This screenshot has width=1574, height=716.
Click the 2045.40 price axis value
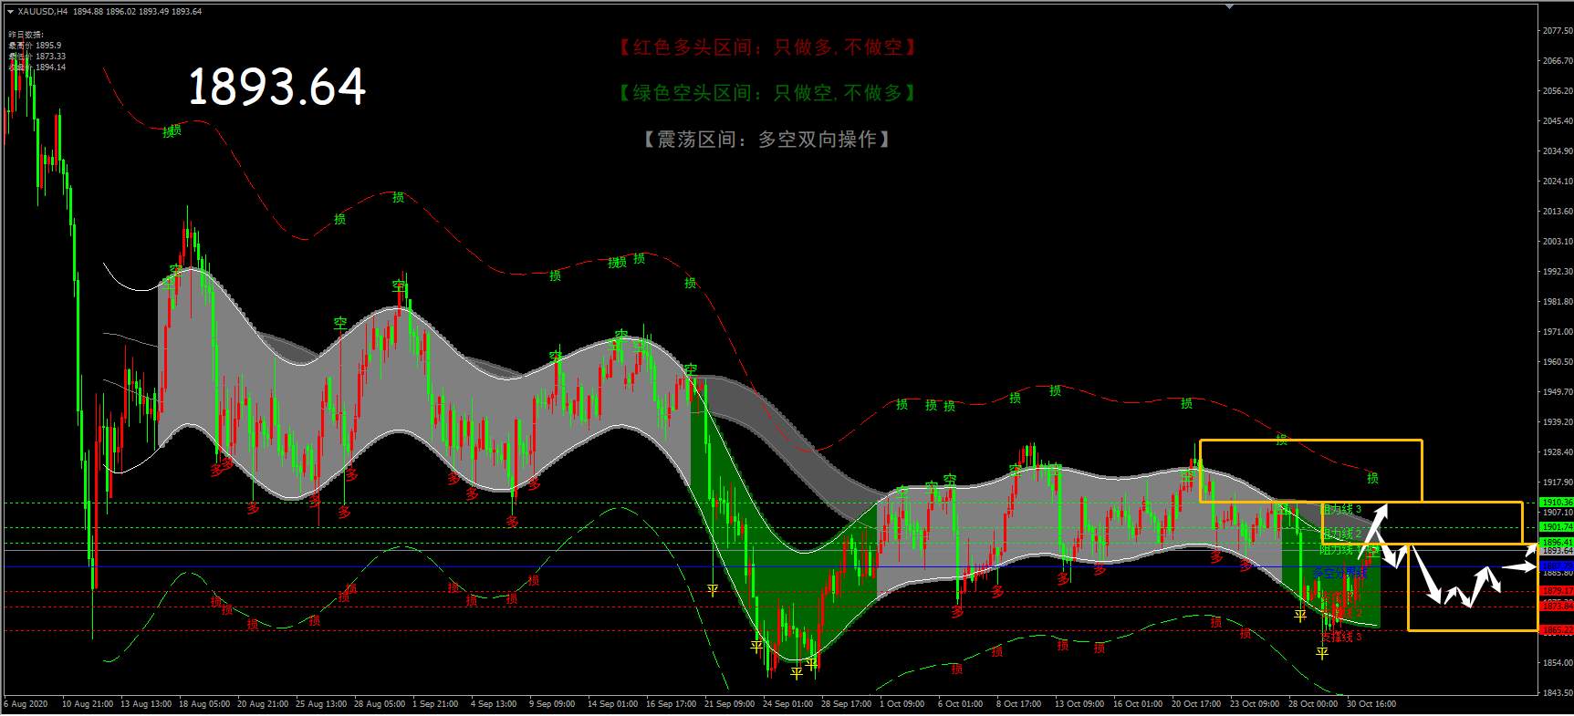[1557, 120]
